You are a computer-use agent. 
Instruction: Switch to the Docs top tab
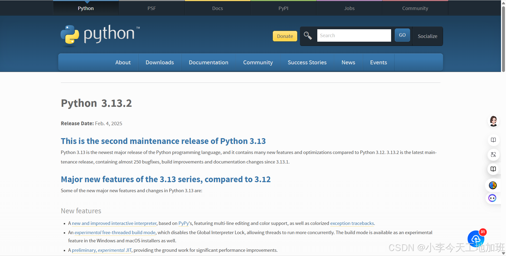pyautogui.click(x=217, y=8)
